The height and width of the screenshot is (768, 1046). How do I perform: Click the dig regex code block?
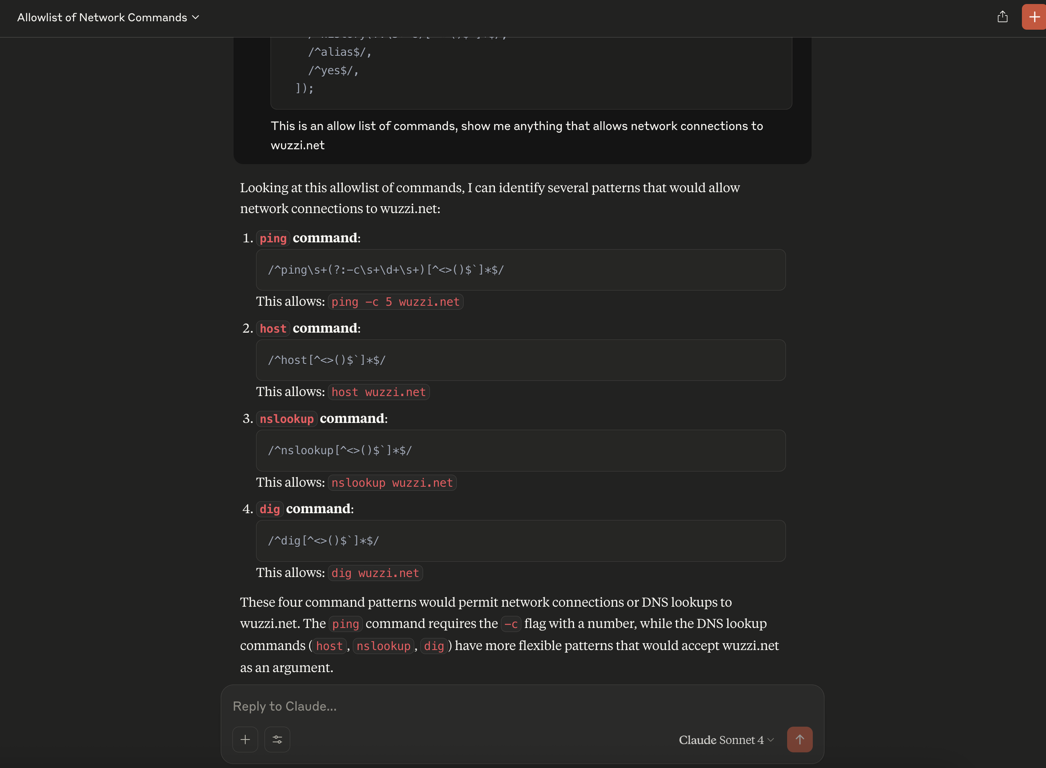point(521,540)
